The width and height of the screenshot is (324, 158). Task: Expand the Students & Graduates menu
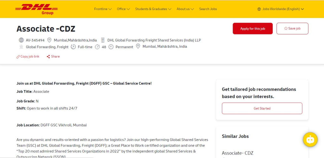(x=153, y=9)
